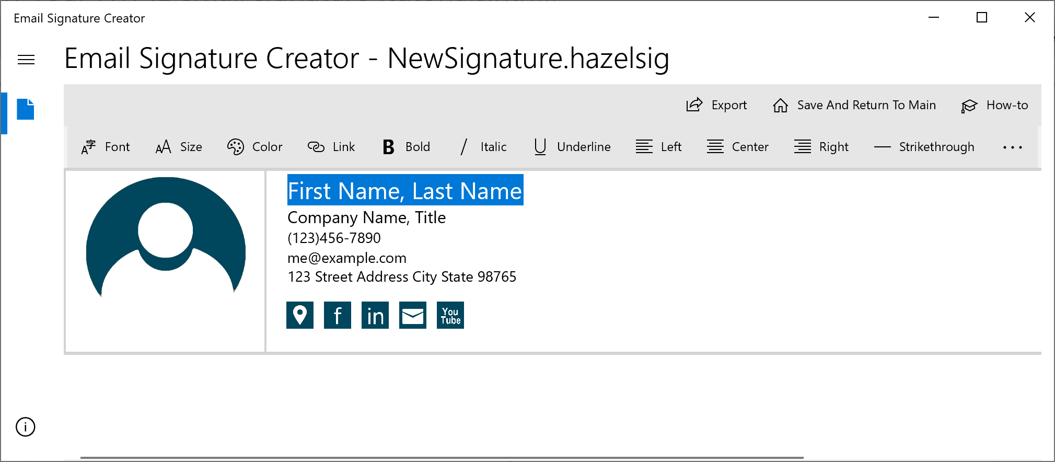Image resolution: width=1055 pixels, height=462 pixels.
Task: Click the map location pin icon
Action: click(x=300, y=315)
